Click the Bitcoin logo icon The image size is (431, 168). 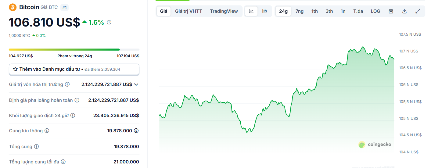[x=13, y=7]
